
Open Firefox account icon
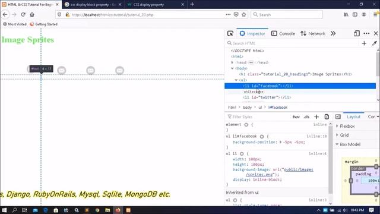coord(364,14)
